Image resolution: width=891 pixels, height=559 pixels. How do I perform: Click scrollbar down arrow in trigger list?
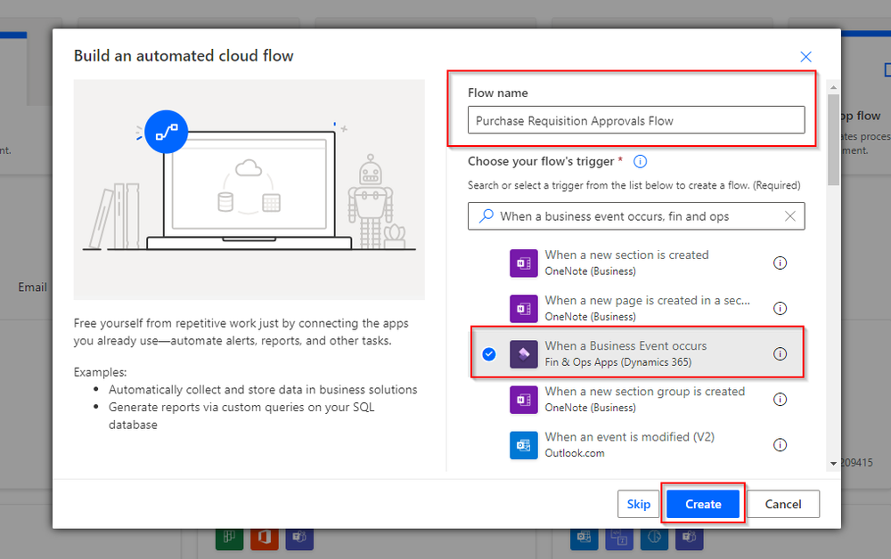(x=833, y=464)
